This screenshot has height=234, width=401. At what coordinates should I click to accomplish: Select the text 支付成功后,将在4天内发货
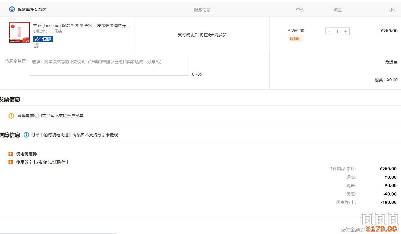tap(202, 35)
